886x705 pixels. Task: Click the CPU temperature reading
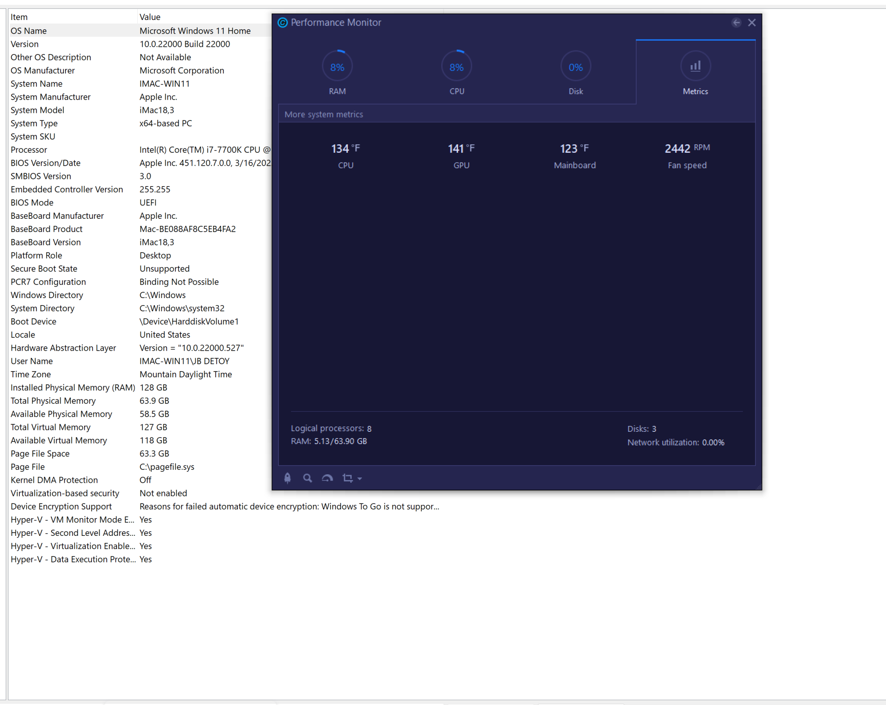pos(345,149)
